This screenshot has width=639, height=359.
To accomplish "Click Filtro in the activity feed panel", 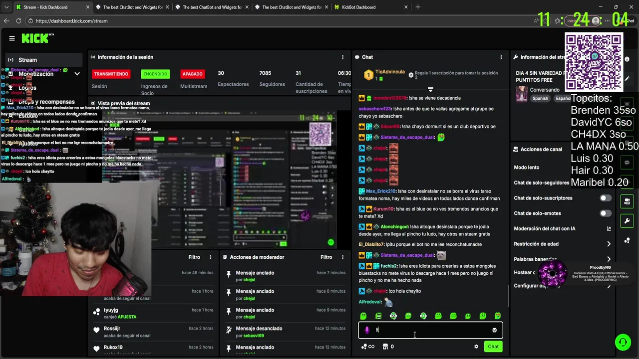I will (194, 257).
